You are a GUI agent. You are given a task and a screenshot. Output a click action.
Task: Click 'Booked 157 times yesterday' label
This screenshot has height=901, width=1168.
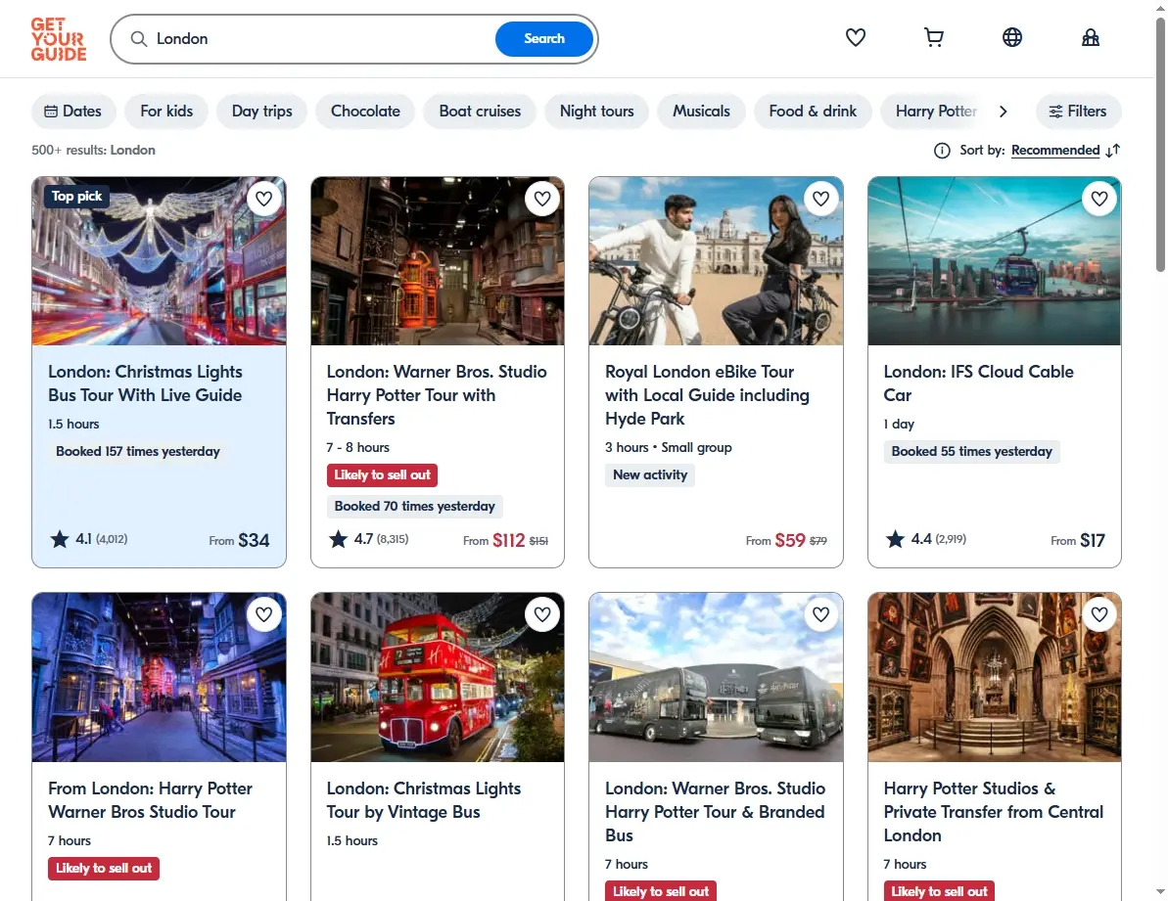coord(138,452)
